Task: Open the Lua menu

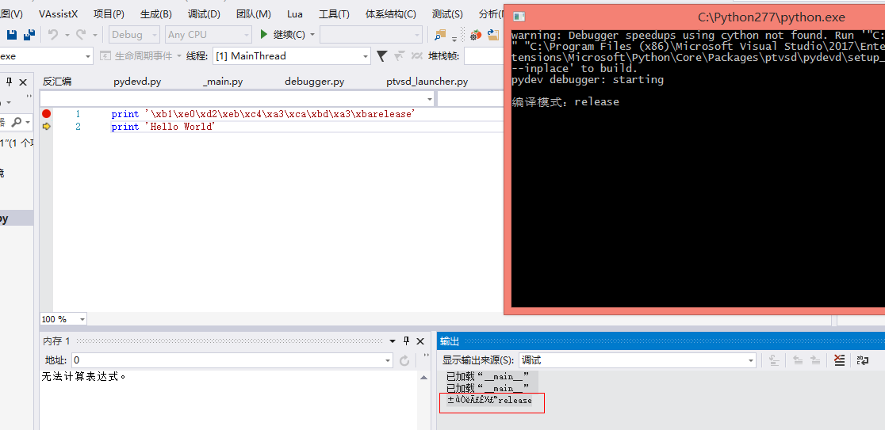Action: (295, 14)
